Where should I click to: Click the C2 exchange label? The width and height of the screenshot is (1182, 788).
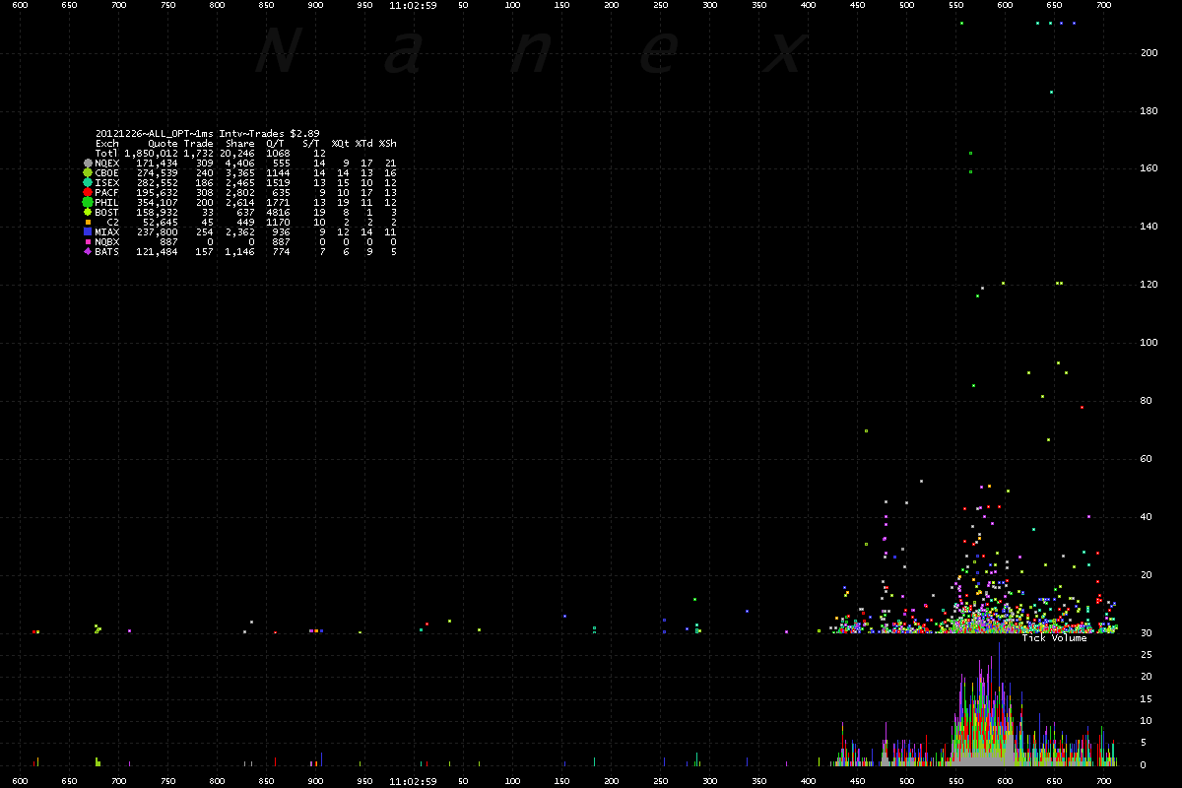[x=113, y=222]
